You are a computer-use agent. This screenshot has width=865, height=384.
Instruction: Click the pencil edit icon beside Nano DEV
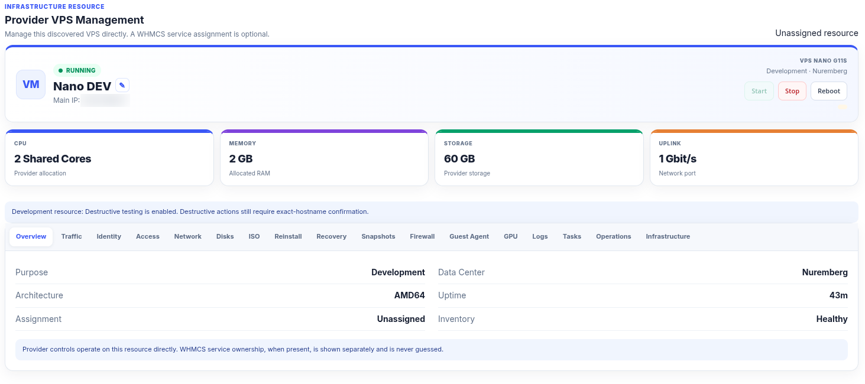122,85
